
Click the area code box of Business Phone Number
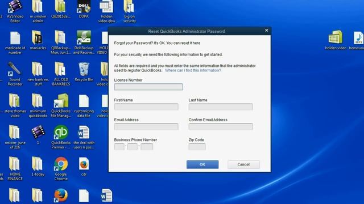click(119, 147)
